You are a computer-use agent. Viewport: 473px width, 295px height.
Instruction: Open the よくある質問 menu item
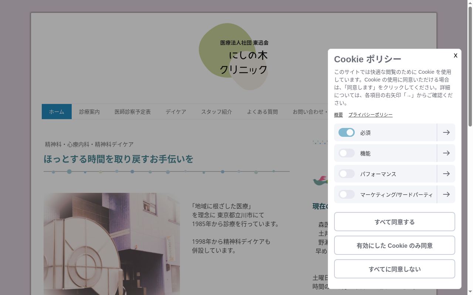(x=262, y=112)
